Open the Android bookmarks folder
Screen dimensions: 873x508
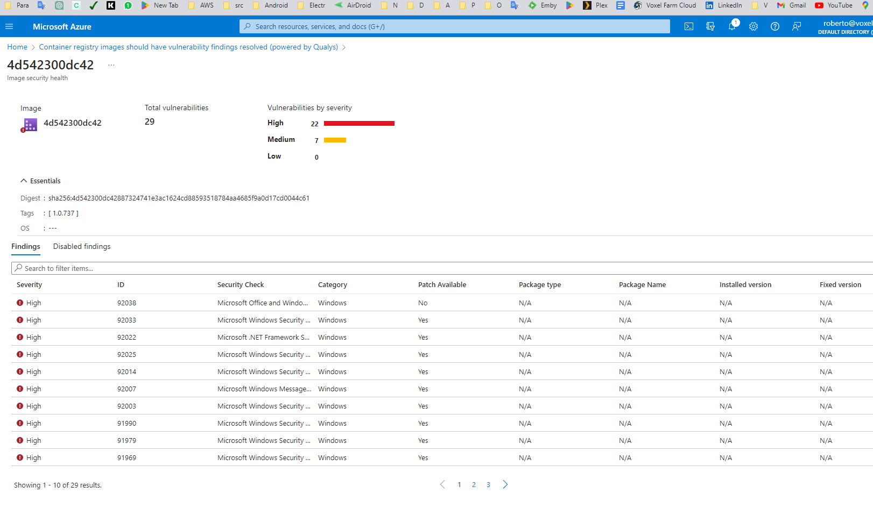tap(270, 5)
